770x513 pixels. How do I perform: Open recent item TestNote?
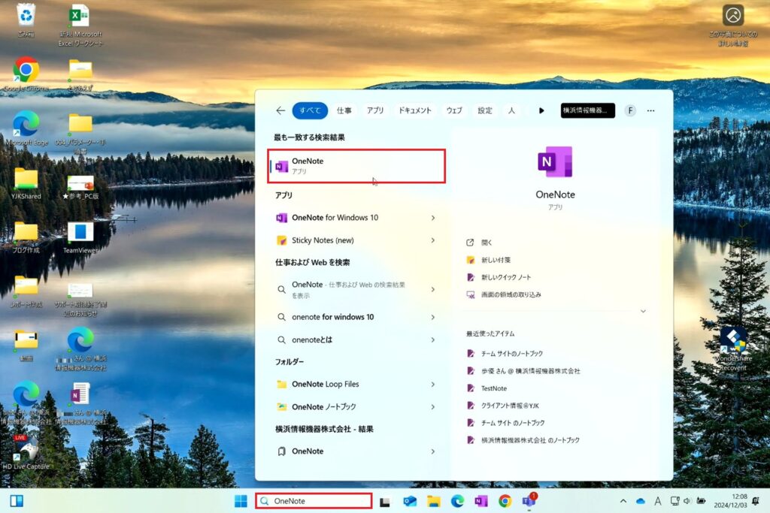[x=493, y=388]
